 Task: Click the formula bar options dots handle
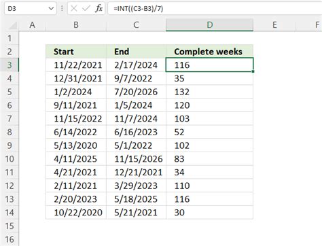coord(62,9)
